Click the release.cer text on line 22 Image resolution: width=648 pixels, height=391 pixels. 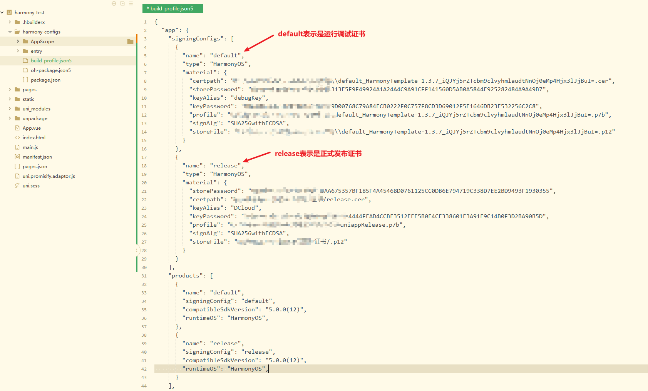pos(345,199)
